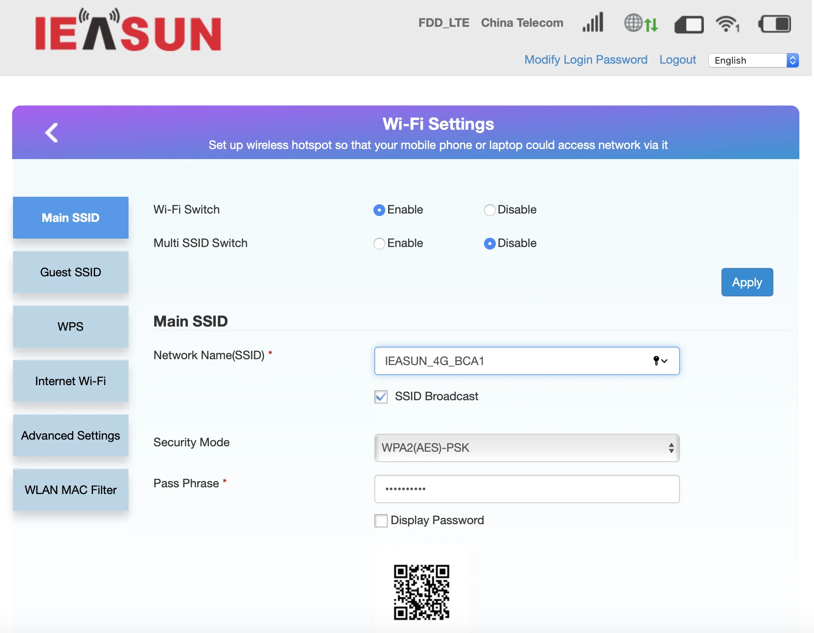Open the Security Mode dropdown

pyautogui.click(x=527, y=448)
